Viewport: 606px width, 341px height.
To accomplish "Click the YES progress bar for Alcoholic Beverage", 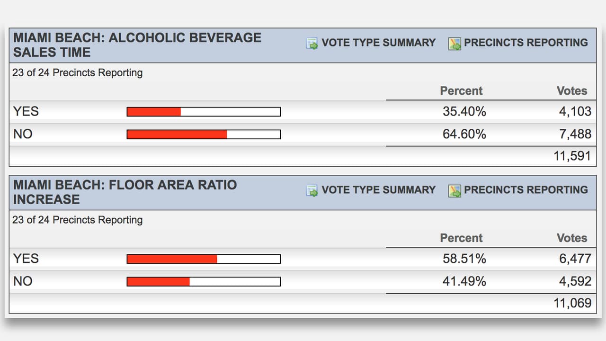I will [204, 112].
